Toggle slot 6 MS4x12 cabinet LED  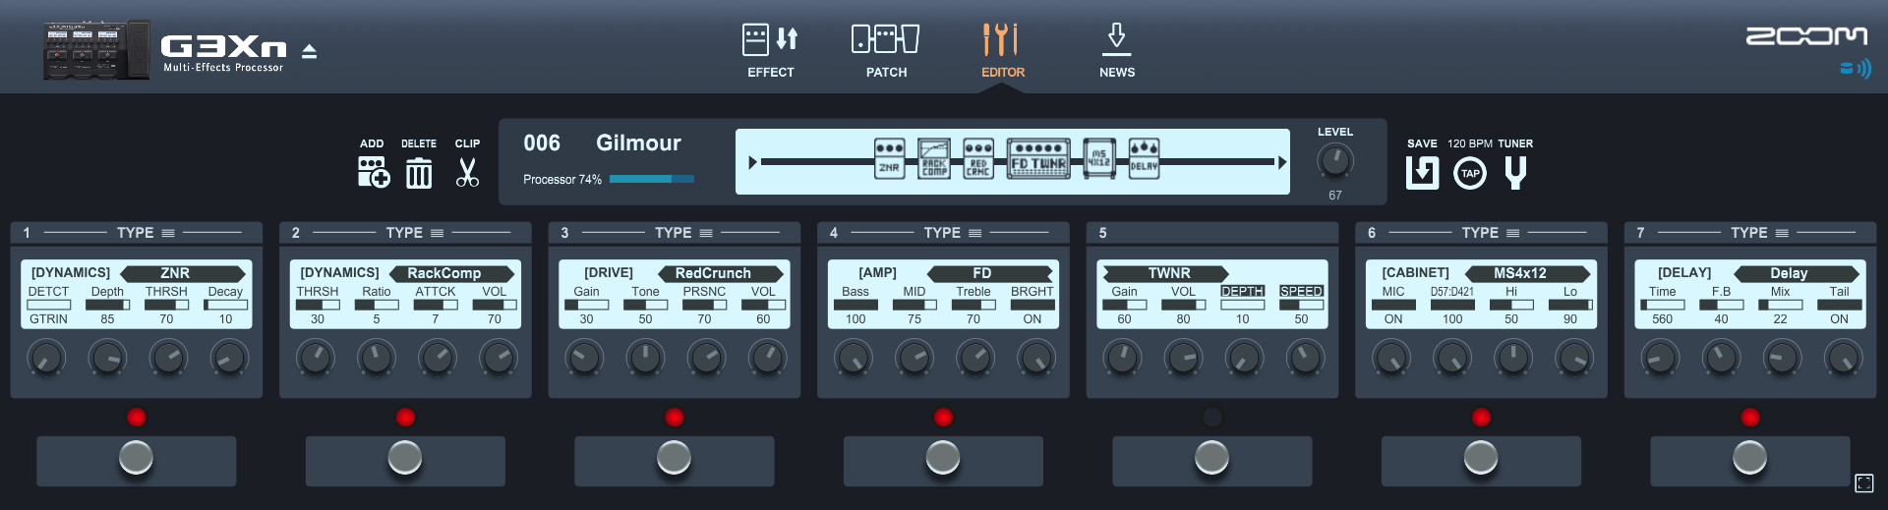pos(1481,418)
